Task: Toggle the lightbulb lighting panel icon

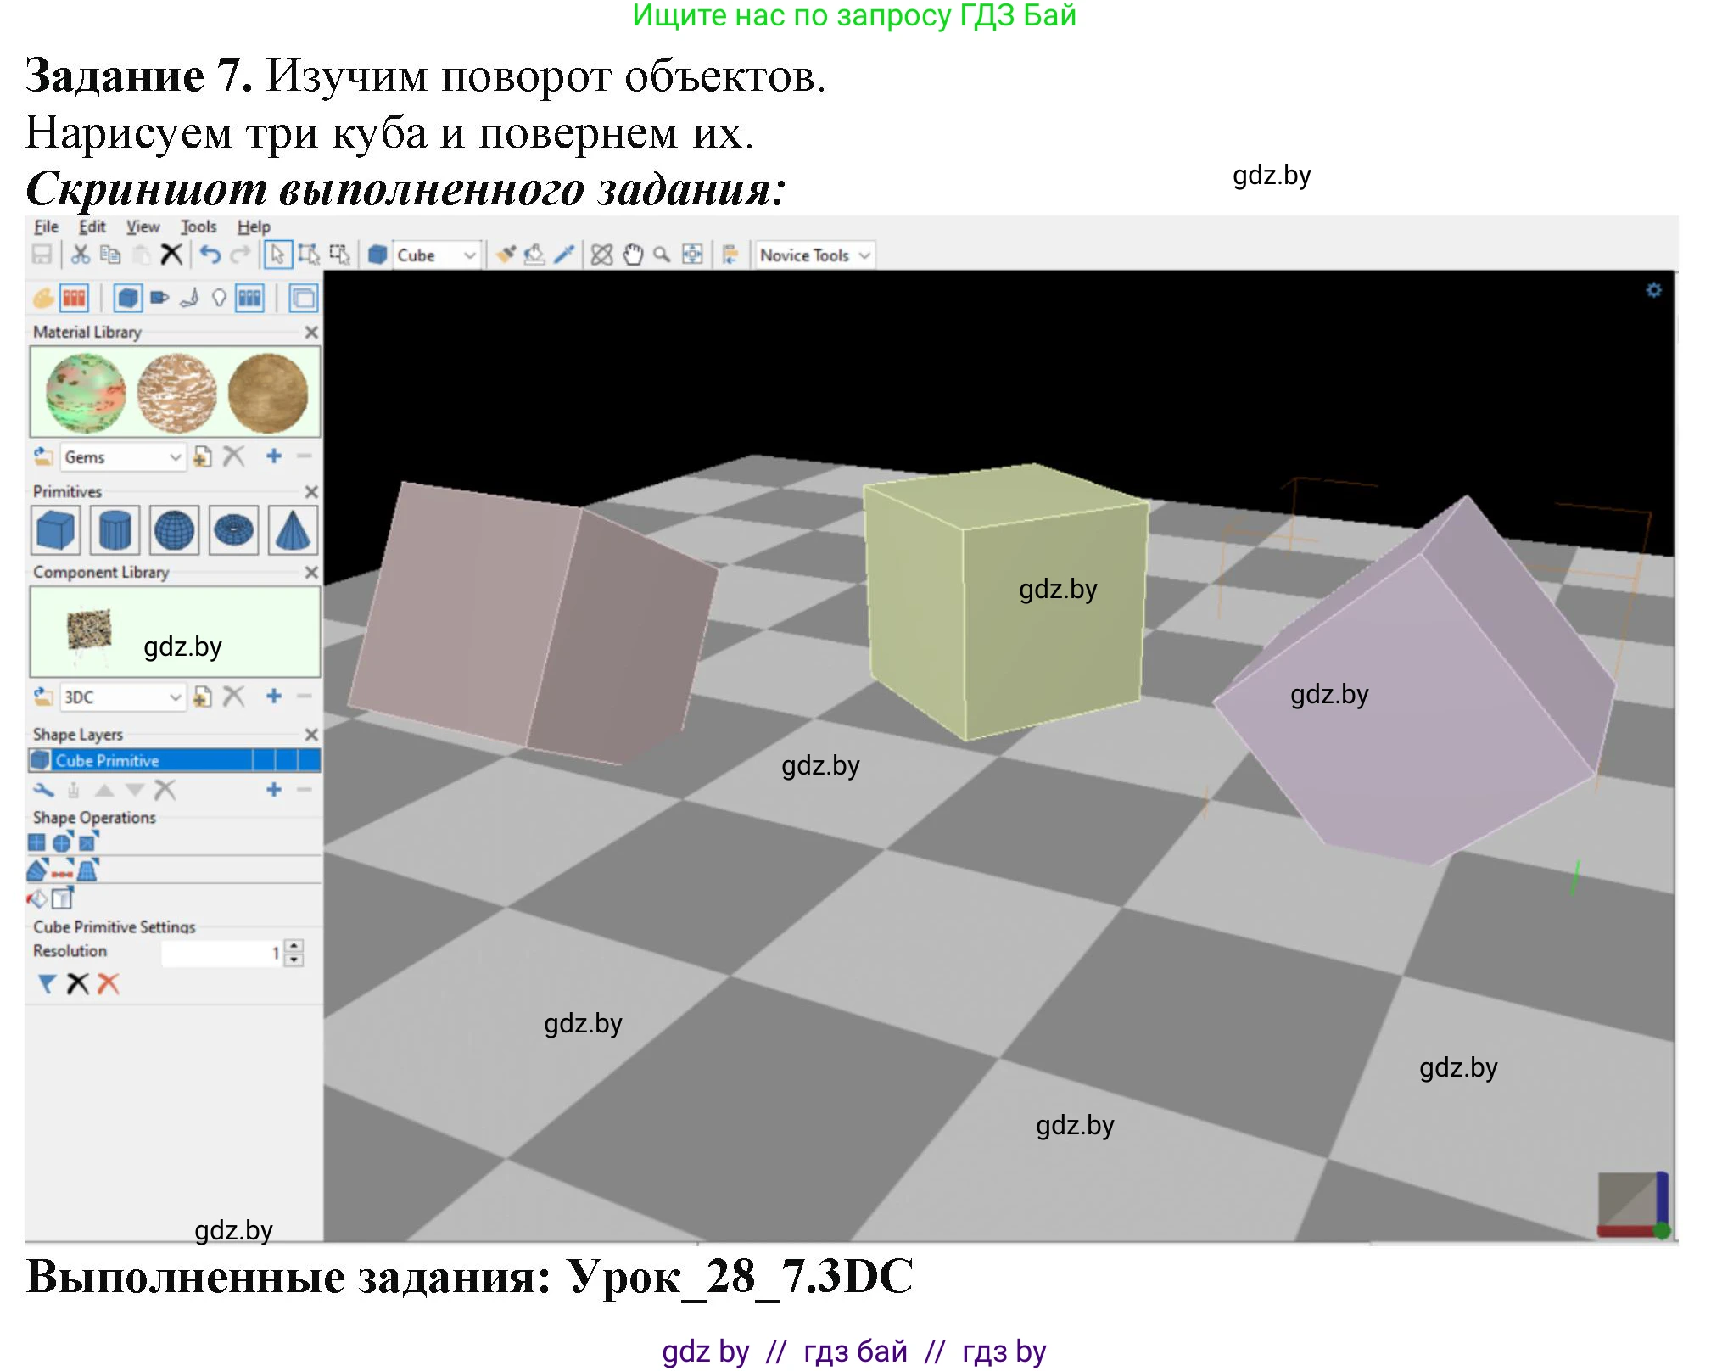Action: 220,298
